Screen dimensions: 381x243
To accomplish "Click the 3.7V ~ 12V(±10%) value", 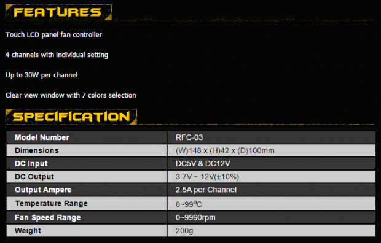I will point(207,177).
